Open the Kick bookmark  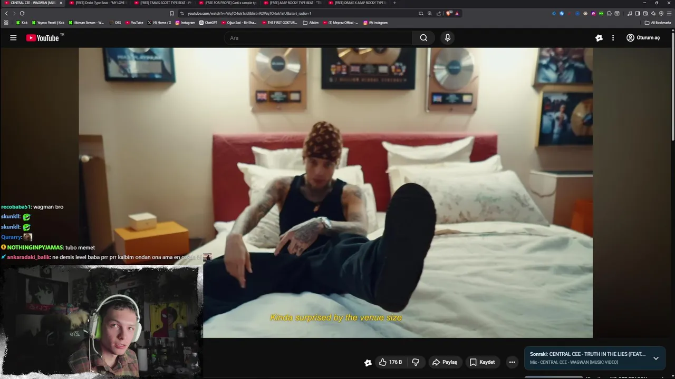(22, 23)
